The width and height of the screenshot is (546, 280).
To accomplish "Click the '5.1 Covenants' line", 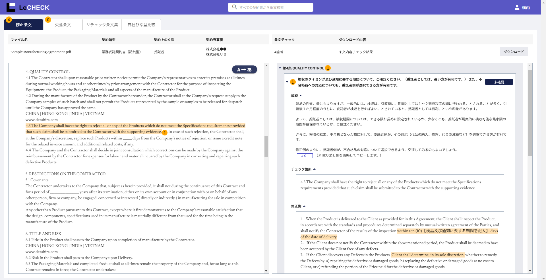I will [x=37, y=180].
